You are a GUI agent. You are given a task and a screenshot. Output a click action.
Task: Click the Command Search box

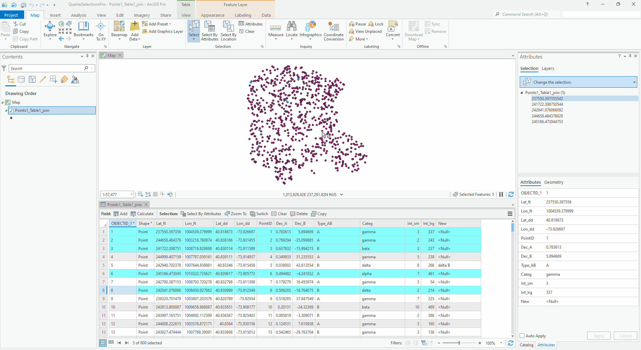click(527, 14)
